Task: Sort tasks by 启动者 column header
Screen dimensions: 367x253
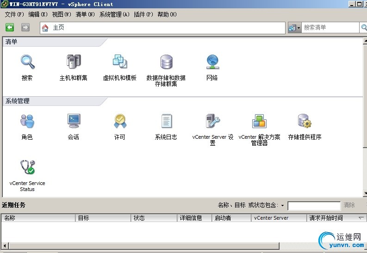Action: point(231,218)
